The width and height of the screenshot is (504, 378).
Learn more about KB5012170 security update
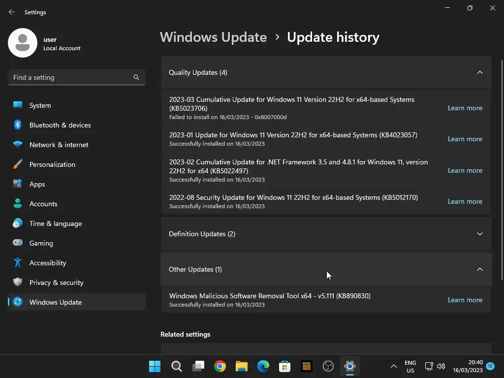[x=465, y=201]
